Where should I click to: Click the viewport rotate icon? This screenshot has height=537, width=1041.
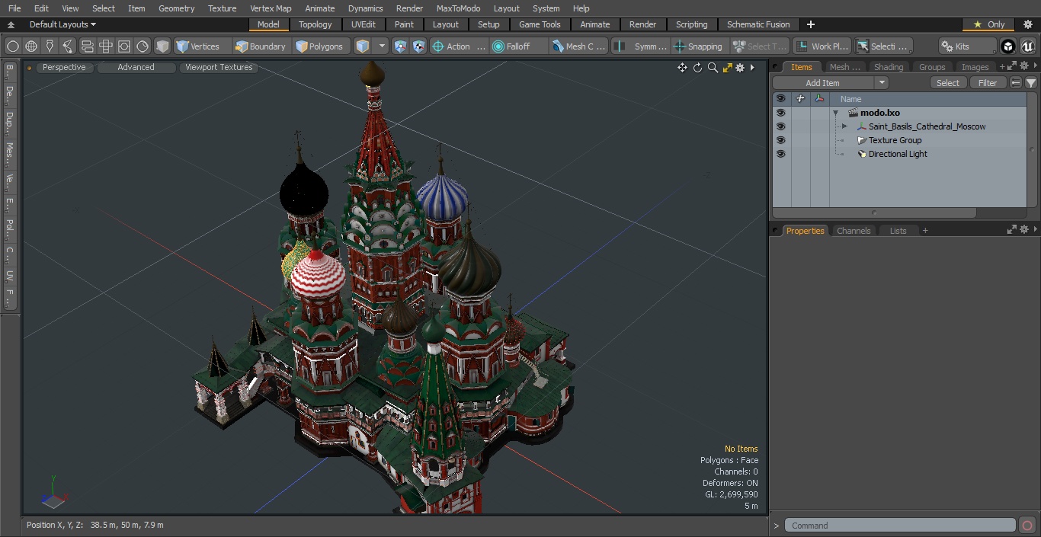697,68
